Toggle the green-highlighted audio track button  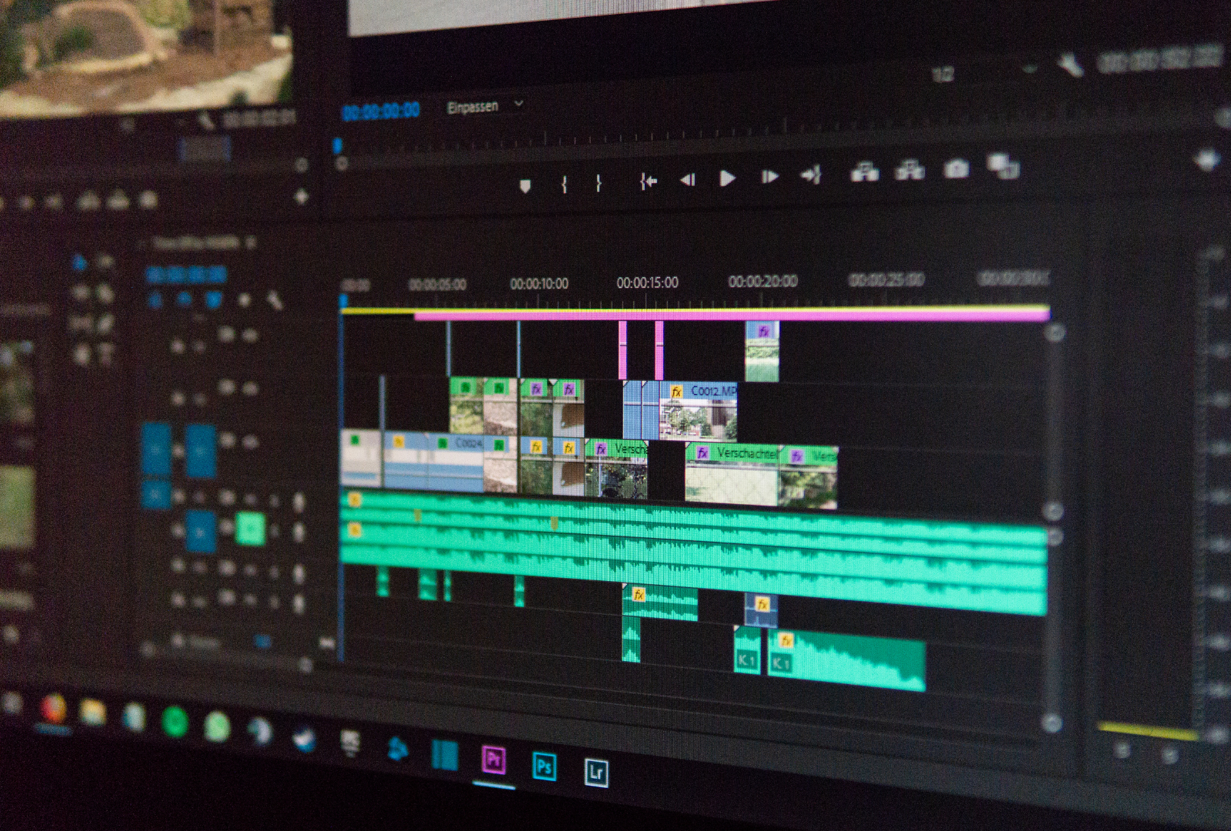[250, 529]
